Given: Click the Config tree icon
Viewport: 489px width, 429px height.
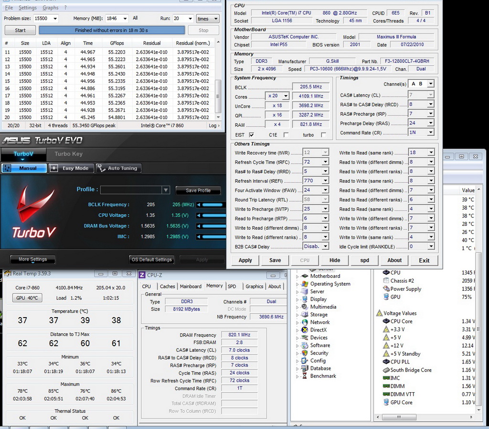Looking at the screenshot, I should click(305, 361).
